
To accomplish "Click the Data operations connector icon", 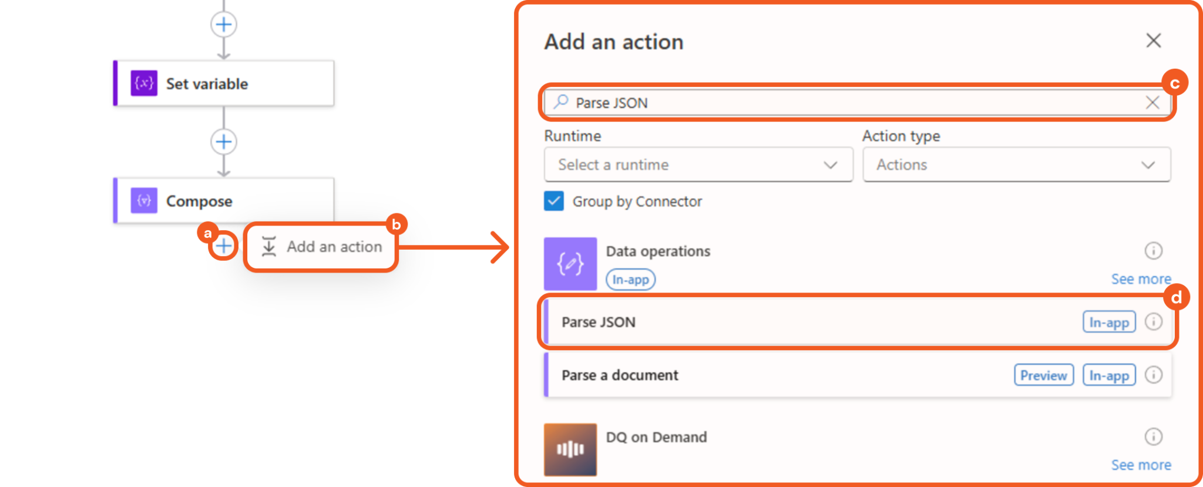I will click(x=570, y=264).
